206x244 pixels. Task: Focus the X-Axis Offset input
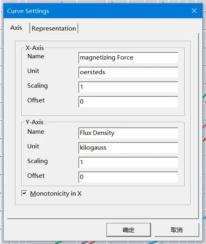click(x=128, y=102)
